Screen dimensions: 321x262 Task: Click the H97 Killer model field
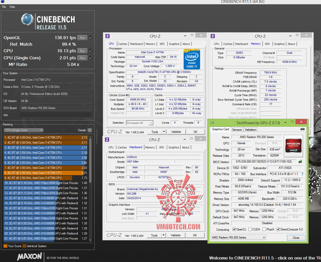(x=150, y=162)
